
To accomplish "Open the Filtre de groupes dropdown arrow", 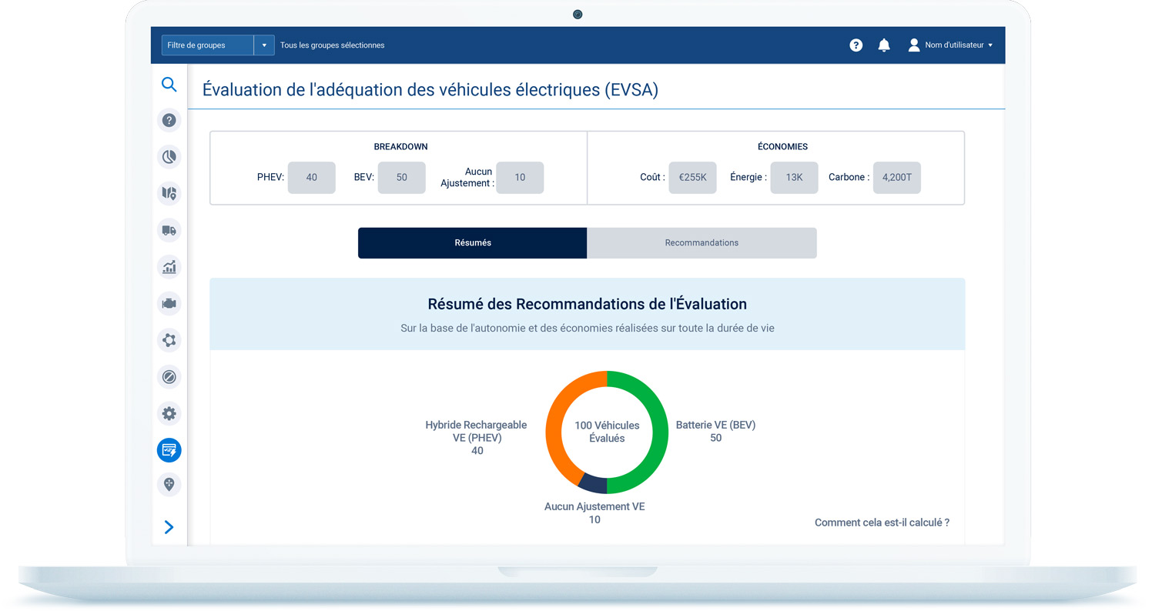I will pos(264,45).
